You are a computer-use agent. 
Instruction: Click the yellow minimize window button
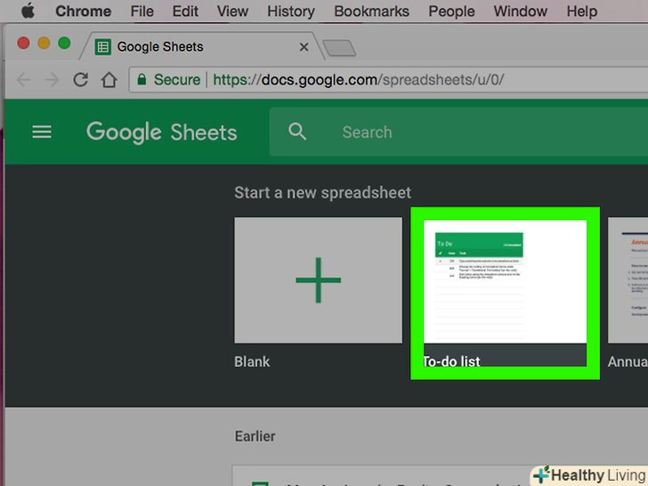point(44,43)
